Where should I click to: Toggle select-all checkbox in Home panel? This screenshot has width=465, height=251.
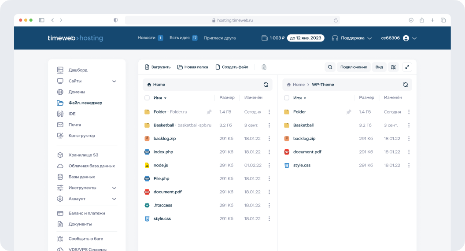pyautogui.click(x=147, y=98)
